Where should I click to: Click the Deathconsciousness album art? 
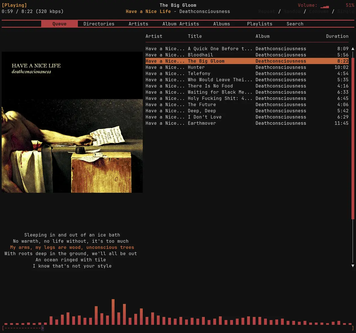click(72, 122)
